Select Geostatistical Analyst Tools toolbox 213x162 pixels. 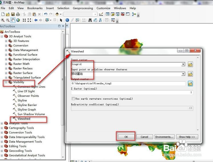point(27,155)
